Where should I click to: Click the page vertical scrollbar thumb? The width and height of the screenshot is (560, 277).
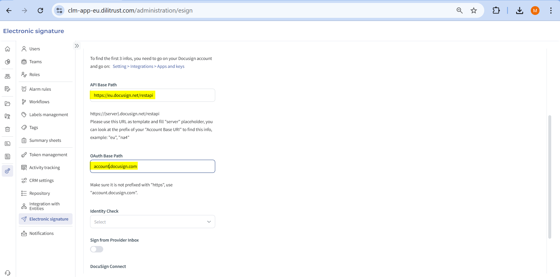coord(549,177)
